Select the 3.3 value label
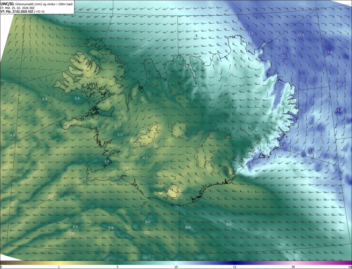 [147, 232]
